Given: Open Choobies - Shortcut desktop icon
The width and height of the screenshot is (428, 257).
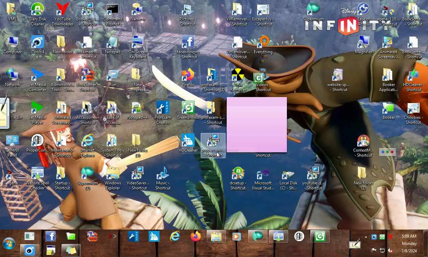Looking at the screenshot, I should click(x=414, y=113).
